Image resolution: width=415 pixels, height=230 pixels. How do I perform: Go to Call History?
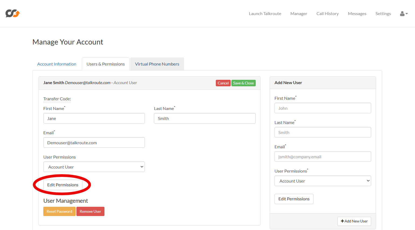[327, 13]
